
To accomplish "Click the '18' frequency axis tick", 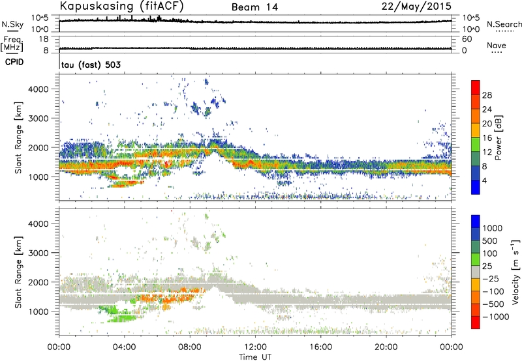I will point(44,39).
